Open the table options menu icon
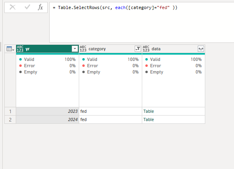This screenshot has height=169, width=234. point(10,49)
